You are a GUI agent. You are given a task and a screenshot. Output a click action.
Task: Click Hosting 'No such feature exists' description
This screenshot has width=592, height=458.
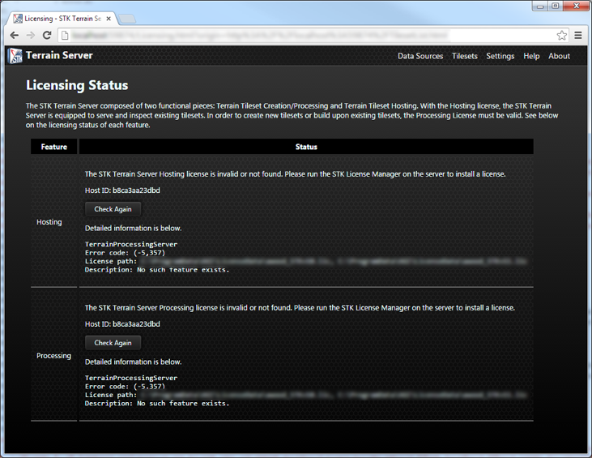(x=157, y=270)
